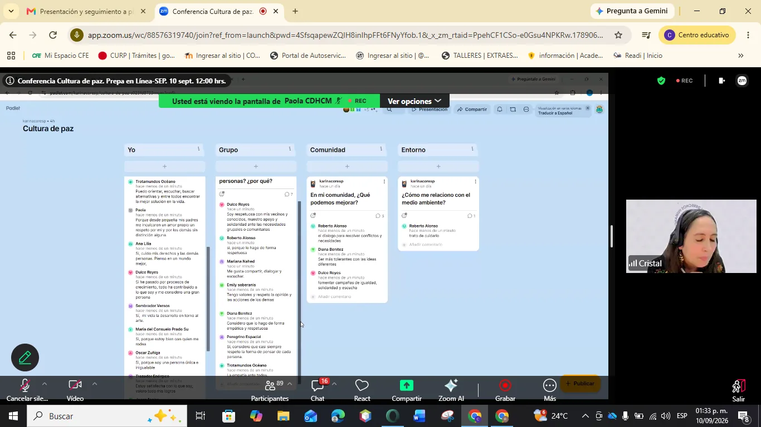Click the Zoom view layout icon
Viewport: 761px width, 427px height.
(722, 81)
